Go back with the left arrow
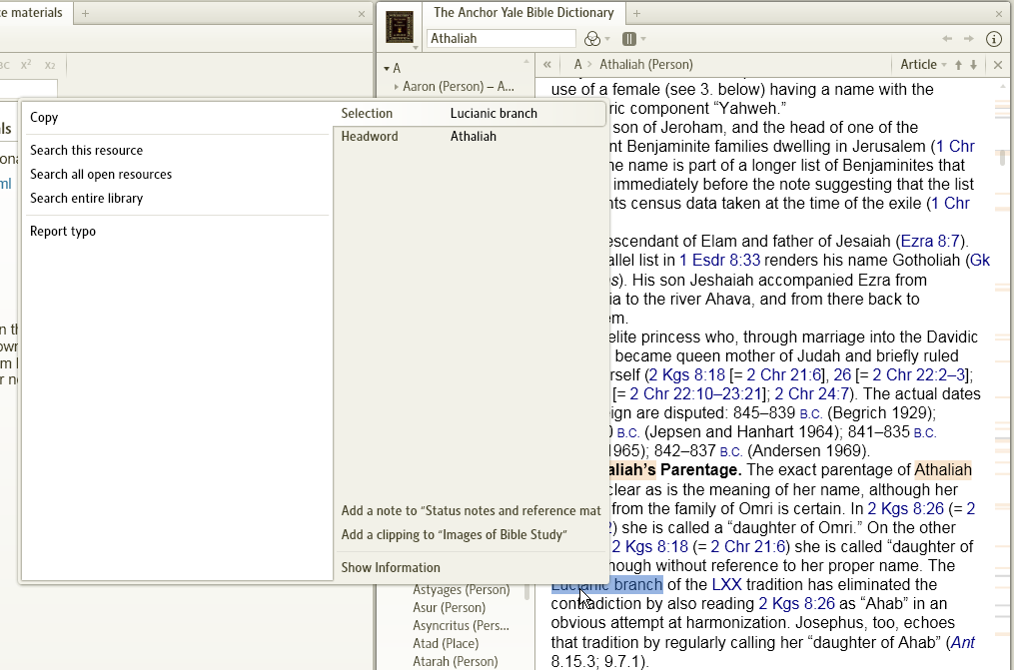 947,39
